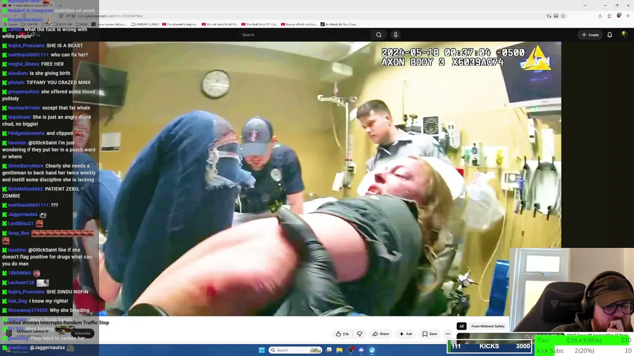This screenshot has width=634, height=356.
Task: Open the reader view icon in address bar
Action: point(556,16)
